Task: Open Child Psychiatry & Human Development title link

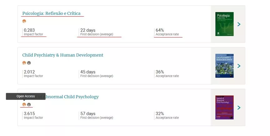Action: coord(62,55)
